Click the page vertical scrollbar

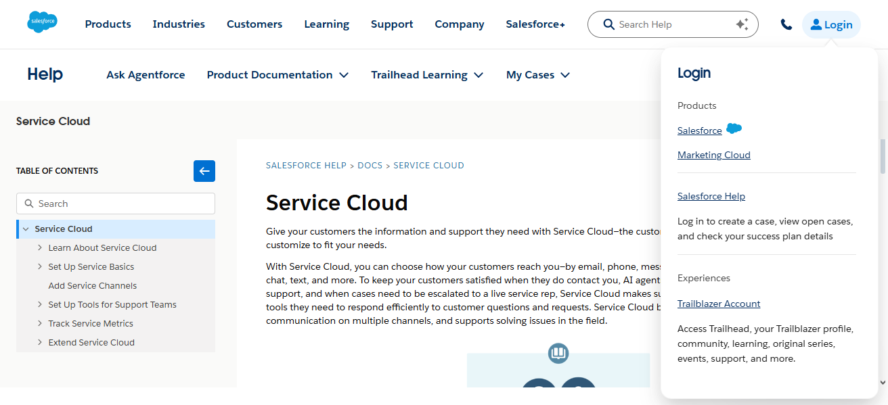[x=883, y=157]
